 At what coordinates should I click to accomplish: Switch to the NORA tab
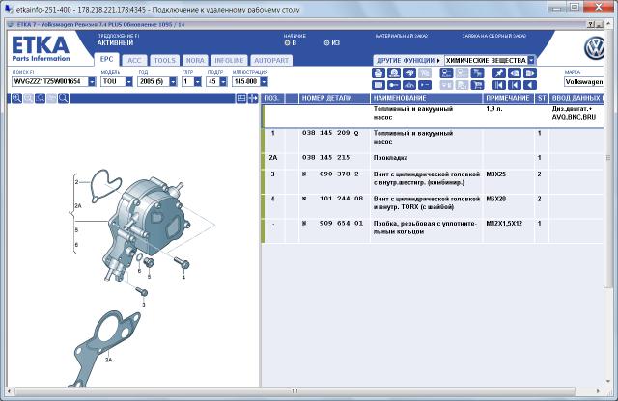coord(195,60)
